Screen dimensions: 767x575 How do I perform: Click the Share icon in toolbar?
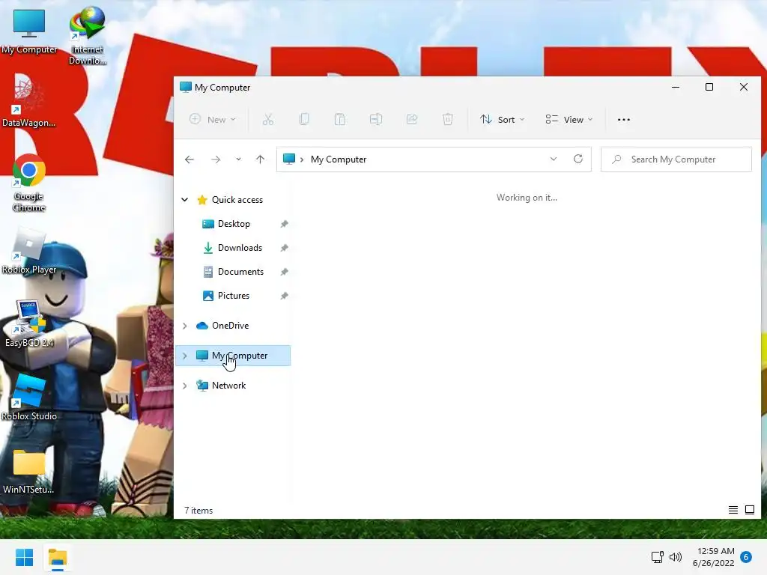(412, 119)
